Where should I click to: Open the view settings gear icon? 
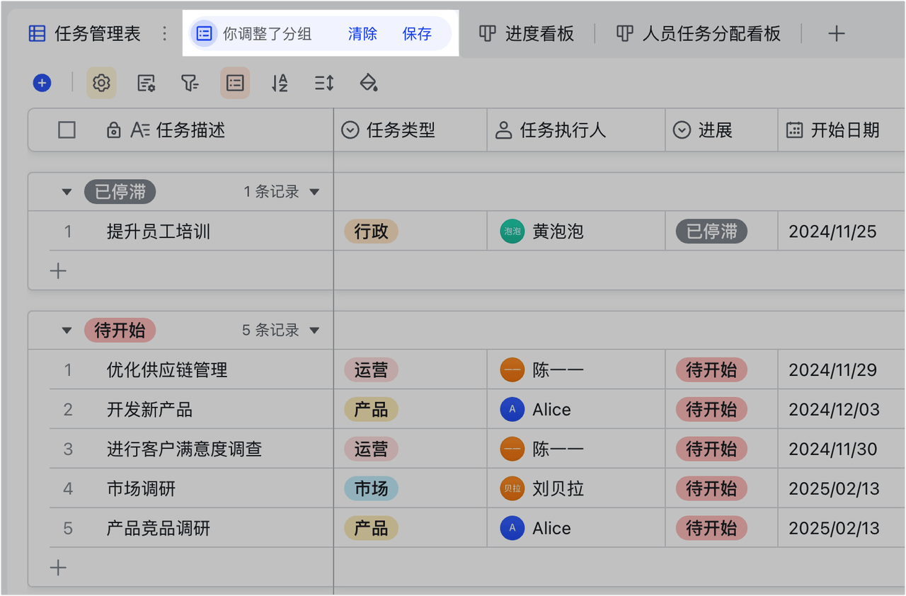tap(101, 83)
